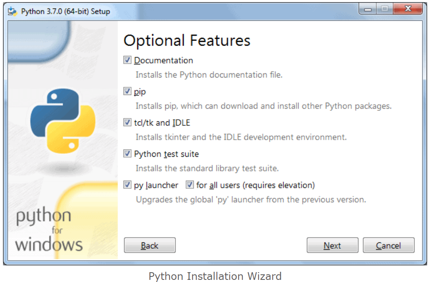Toggle the py launcher checkbox
The width and height of the screenshot is (428, 282).
click(x=127, y=185)
